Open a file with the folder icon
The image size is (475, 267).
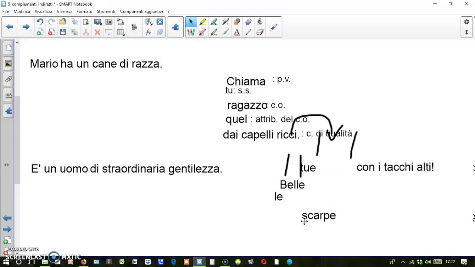[63, 22]
